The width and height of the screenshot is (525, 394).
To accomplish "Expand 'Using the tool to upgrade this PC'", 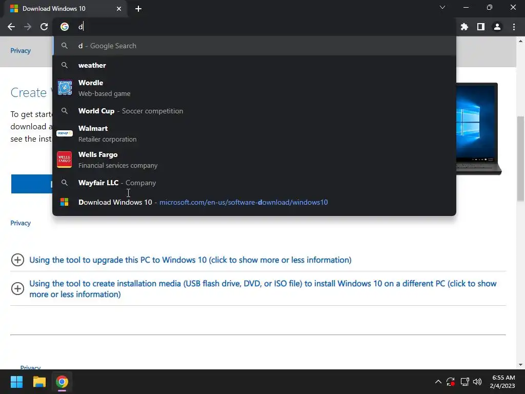I will [x=190, y=260].
